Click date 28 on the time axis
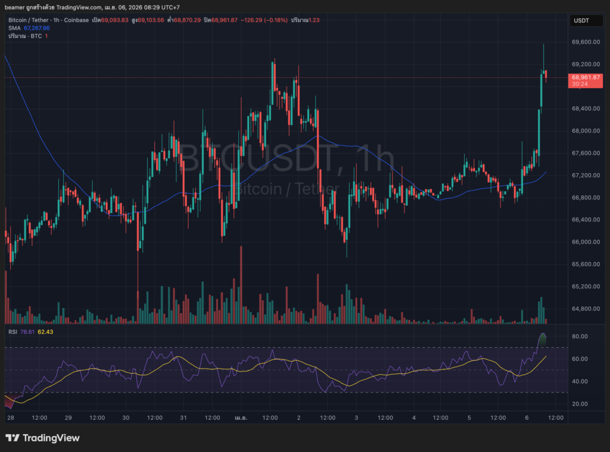610x452 pixels. click(x=11, y=417)
